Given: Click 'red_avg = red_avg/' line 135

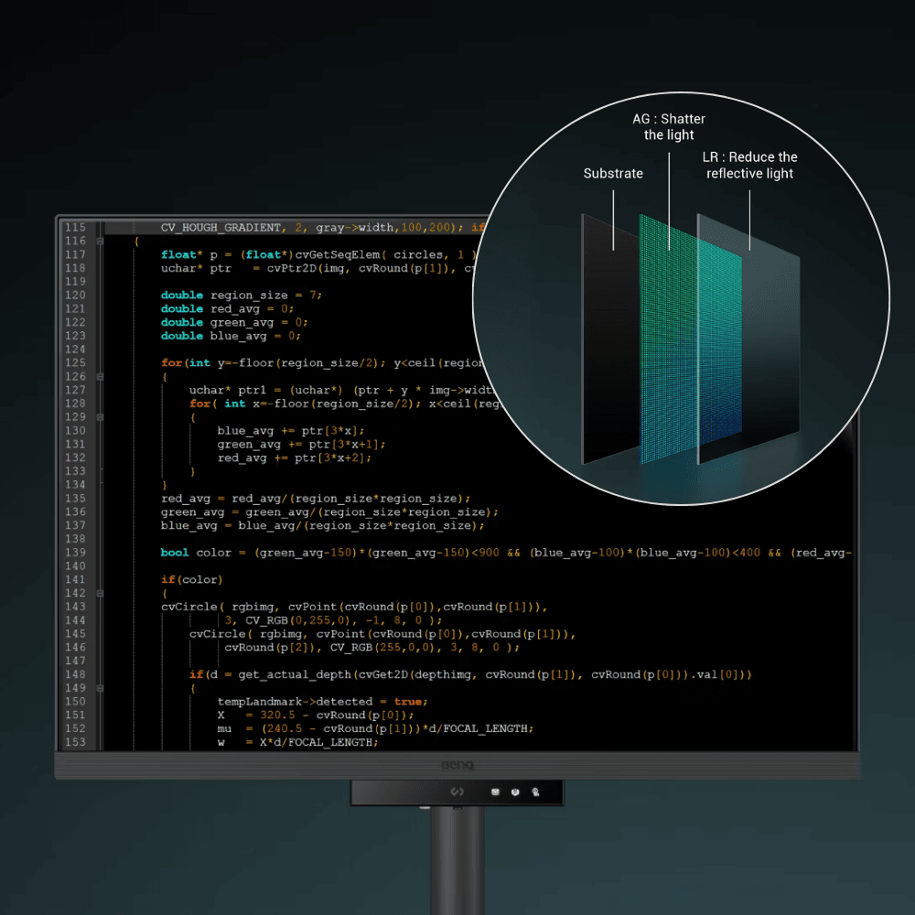Looking at the screenshot, I should click(316, 499).
